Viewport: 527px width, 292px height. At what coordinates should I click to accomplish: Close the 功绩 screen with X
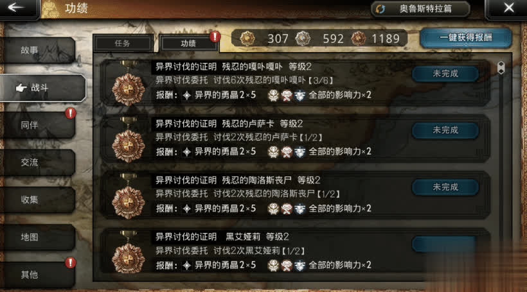(508, 8)
